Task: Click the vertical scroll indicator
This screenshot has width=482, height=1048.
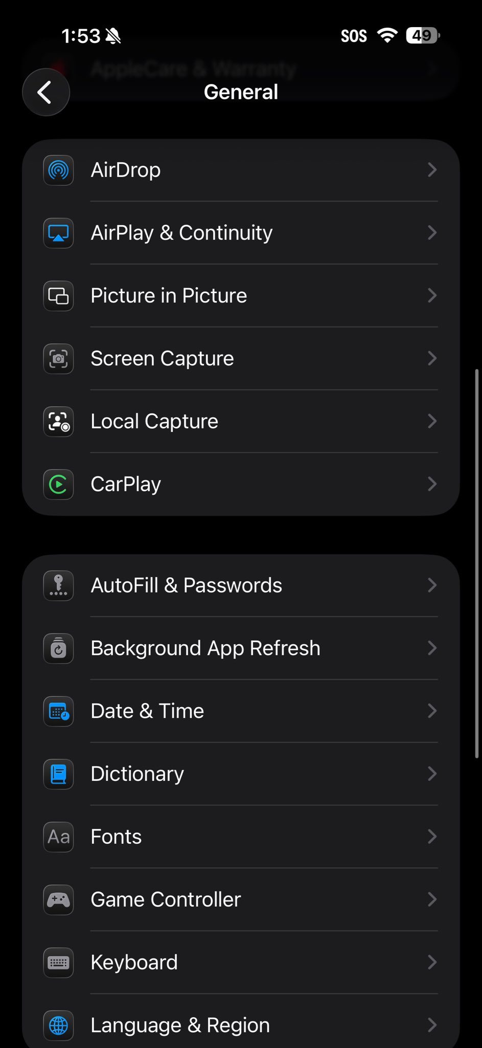Action: tap(476, 563)
